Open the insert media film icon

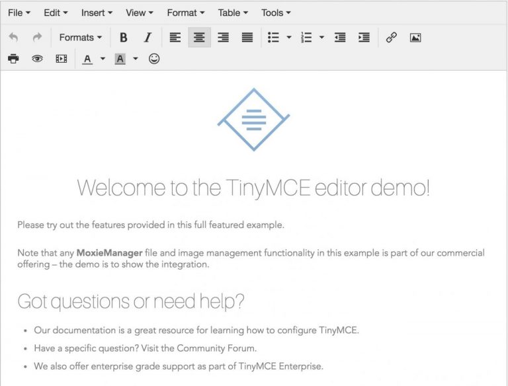62,59
